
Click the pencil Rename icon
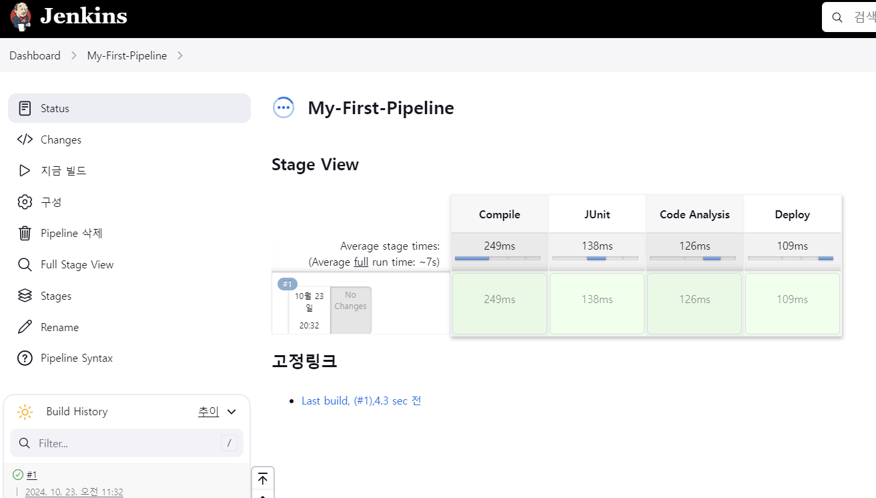(25, 327)
